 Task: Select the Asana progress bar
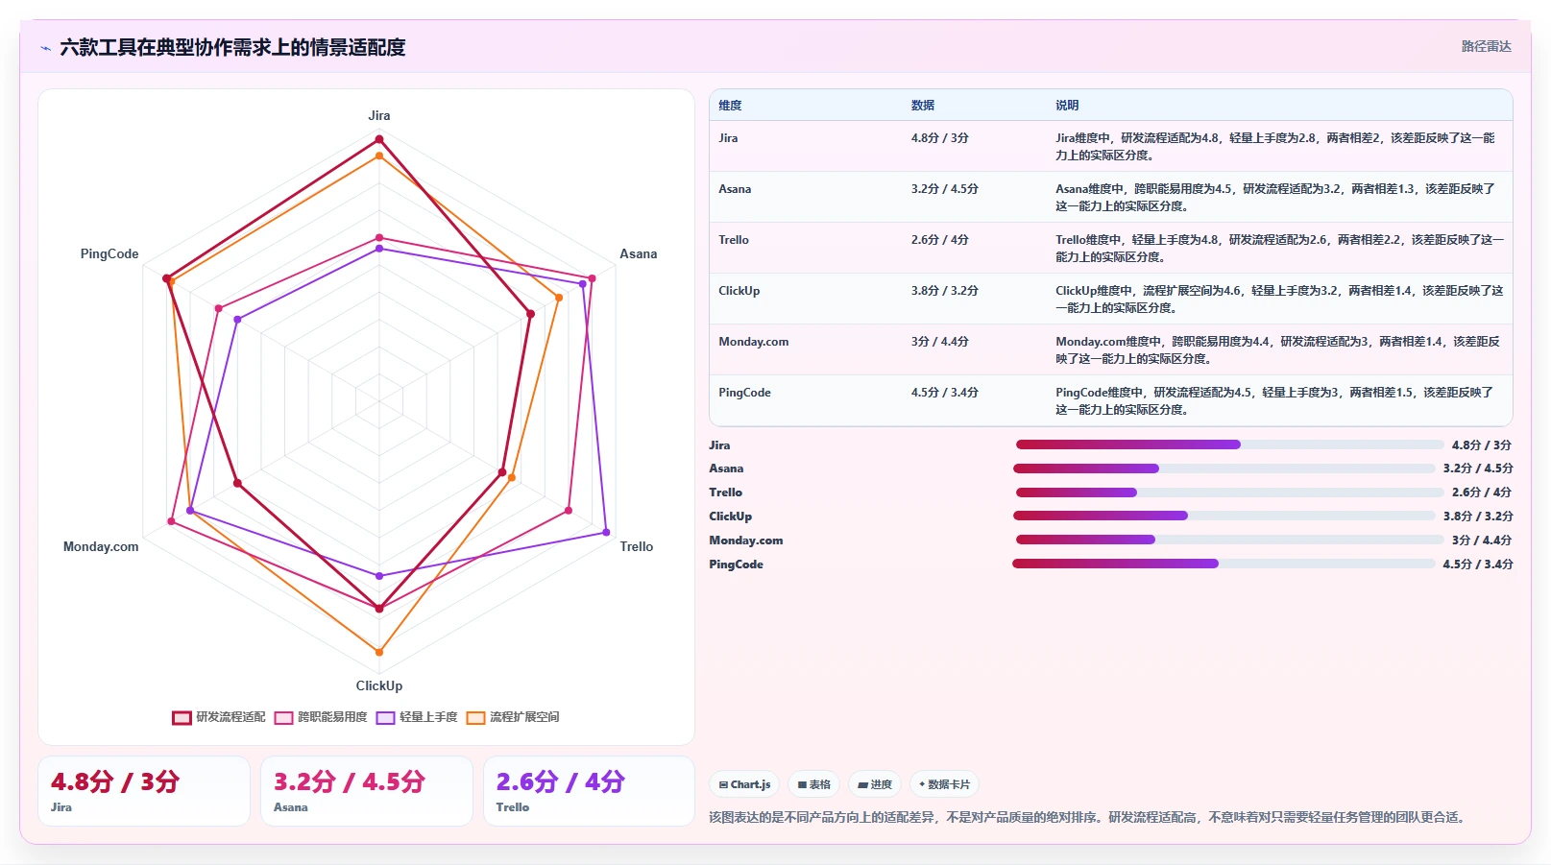click(1224, 469)
